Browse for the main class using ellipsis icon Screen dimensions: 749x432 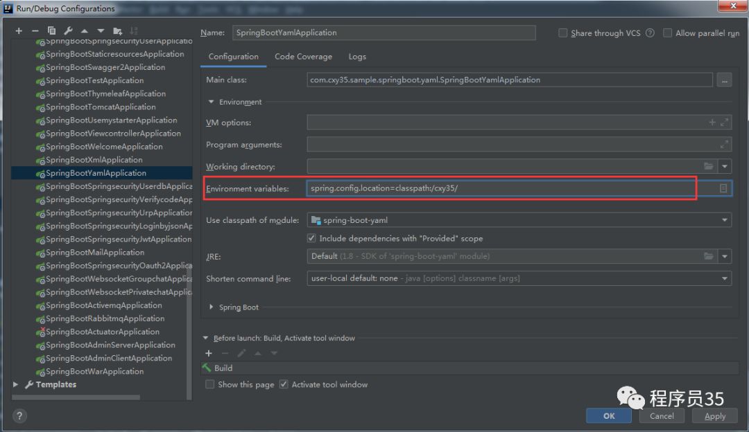click(724, 80)
